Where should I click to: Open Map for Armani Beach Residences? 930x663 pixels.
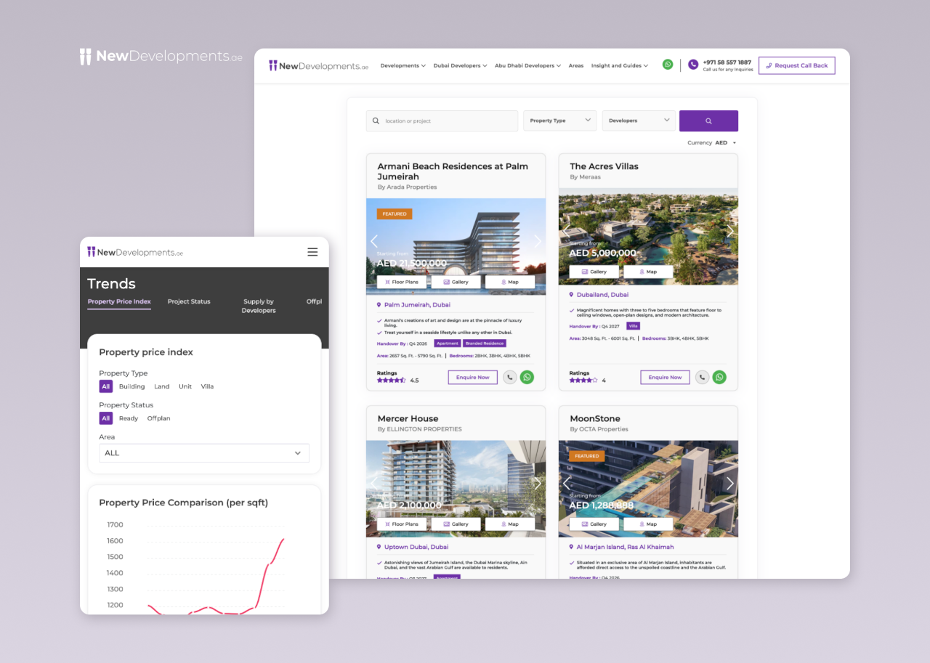point(510,282)
